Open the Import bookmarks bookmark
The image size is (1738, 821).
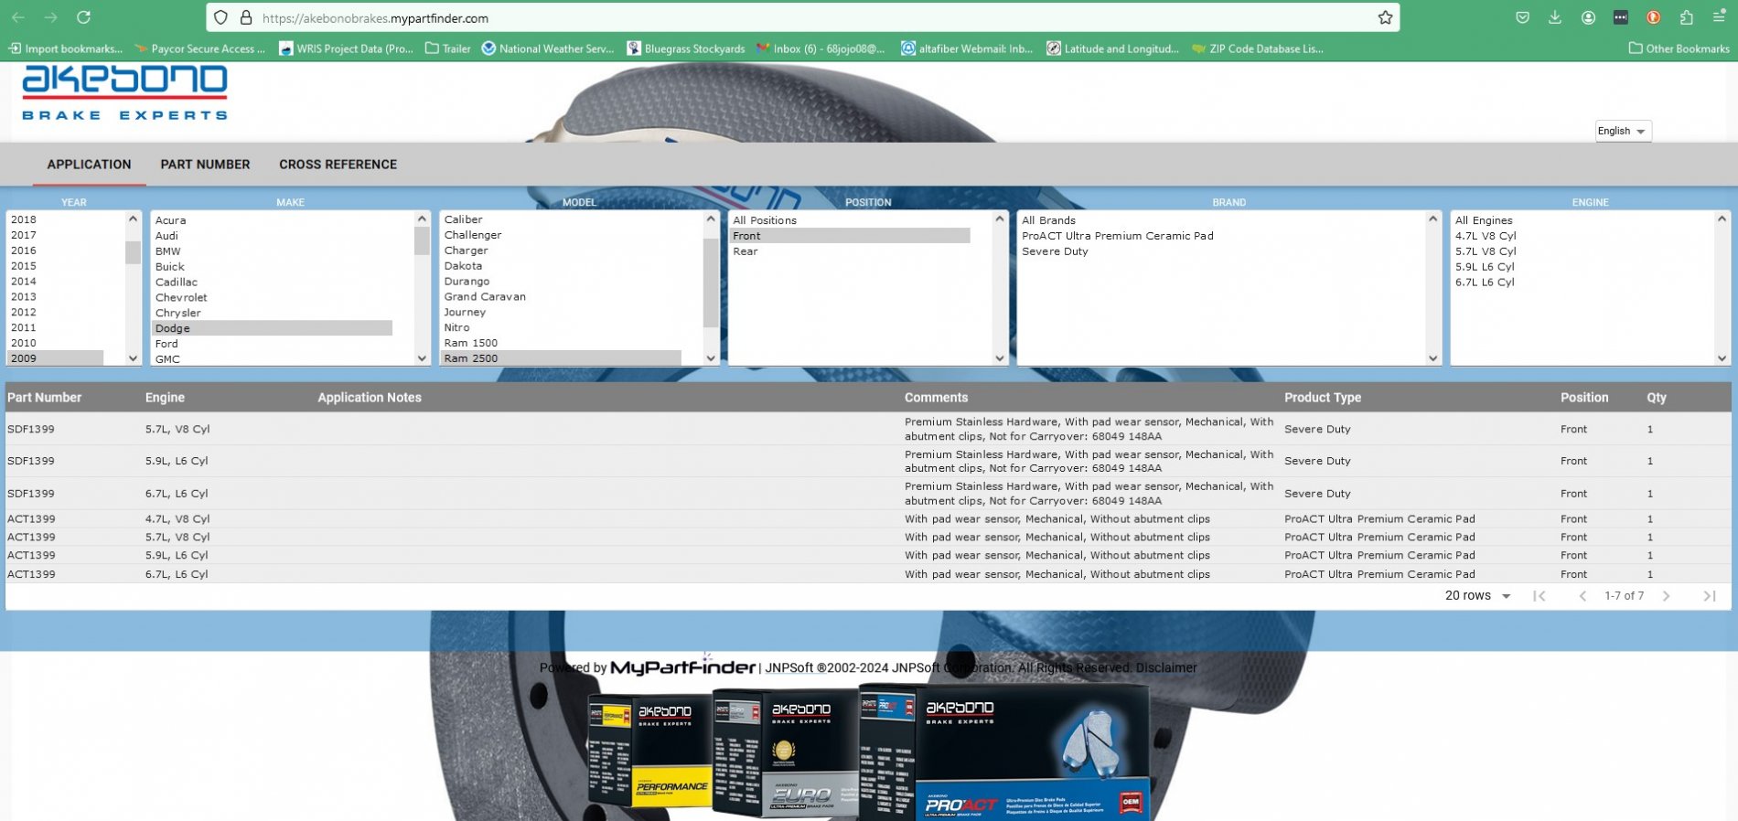[66, 48]
